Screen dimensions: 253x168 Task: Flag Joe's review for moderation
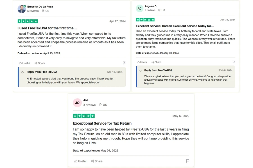(x=188, y=161)
